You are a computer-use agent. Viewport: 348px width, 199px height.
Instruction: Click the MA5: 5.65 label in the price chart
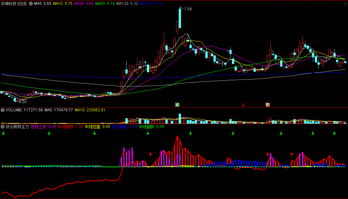43,4
